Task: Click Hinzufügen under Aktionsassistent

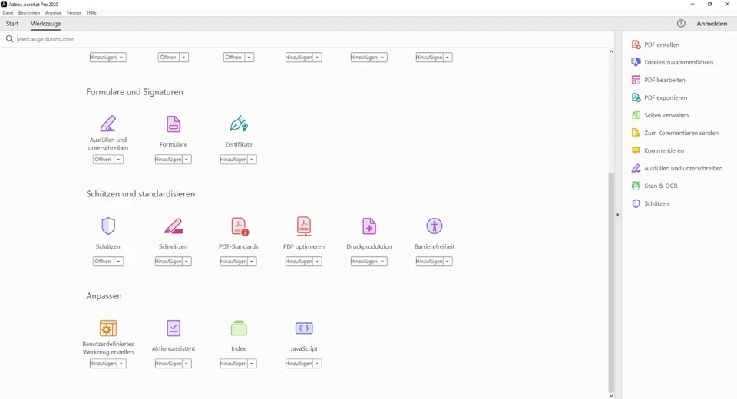Action: click(x=168, y=363)
